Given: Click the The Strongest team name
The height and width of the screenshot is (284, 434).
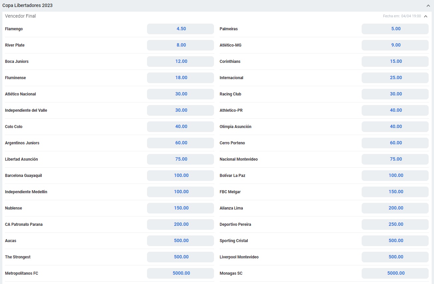Looking at the screenshot, I should click(x=18, y=257).
